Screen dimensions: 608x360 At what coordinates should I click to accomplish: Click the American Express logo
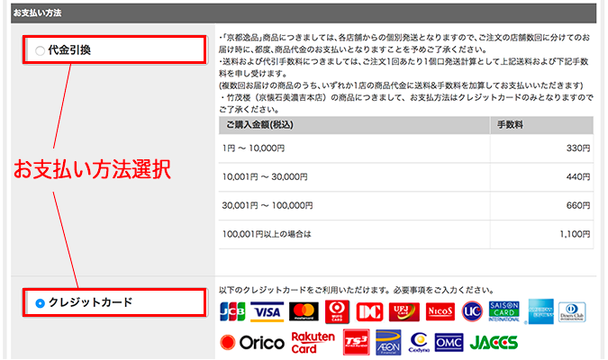click(x=541, y=310)
